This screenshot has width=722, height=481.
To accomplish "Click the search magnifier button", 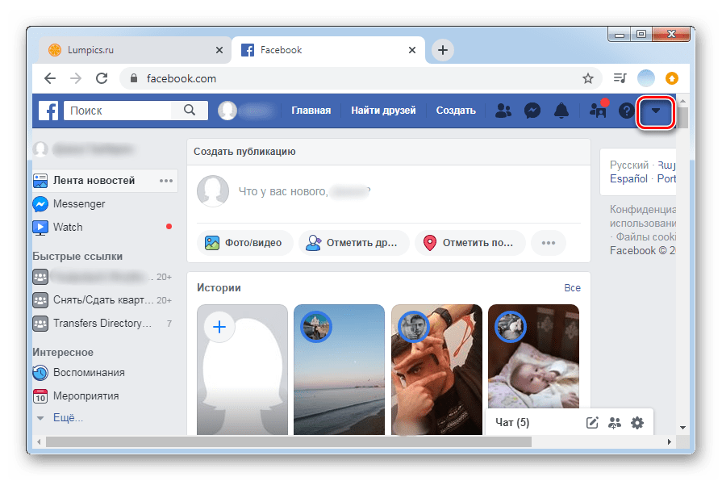I will click(190, 111).
